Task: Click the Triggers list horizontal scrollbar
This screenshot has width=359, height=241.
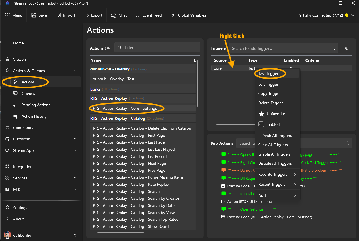Action: click(x=235, y=125)
